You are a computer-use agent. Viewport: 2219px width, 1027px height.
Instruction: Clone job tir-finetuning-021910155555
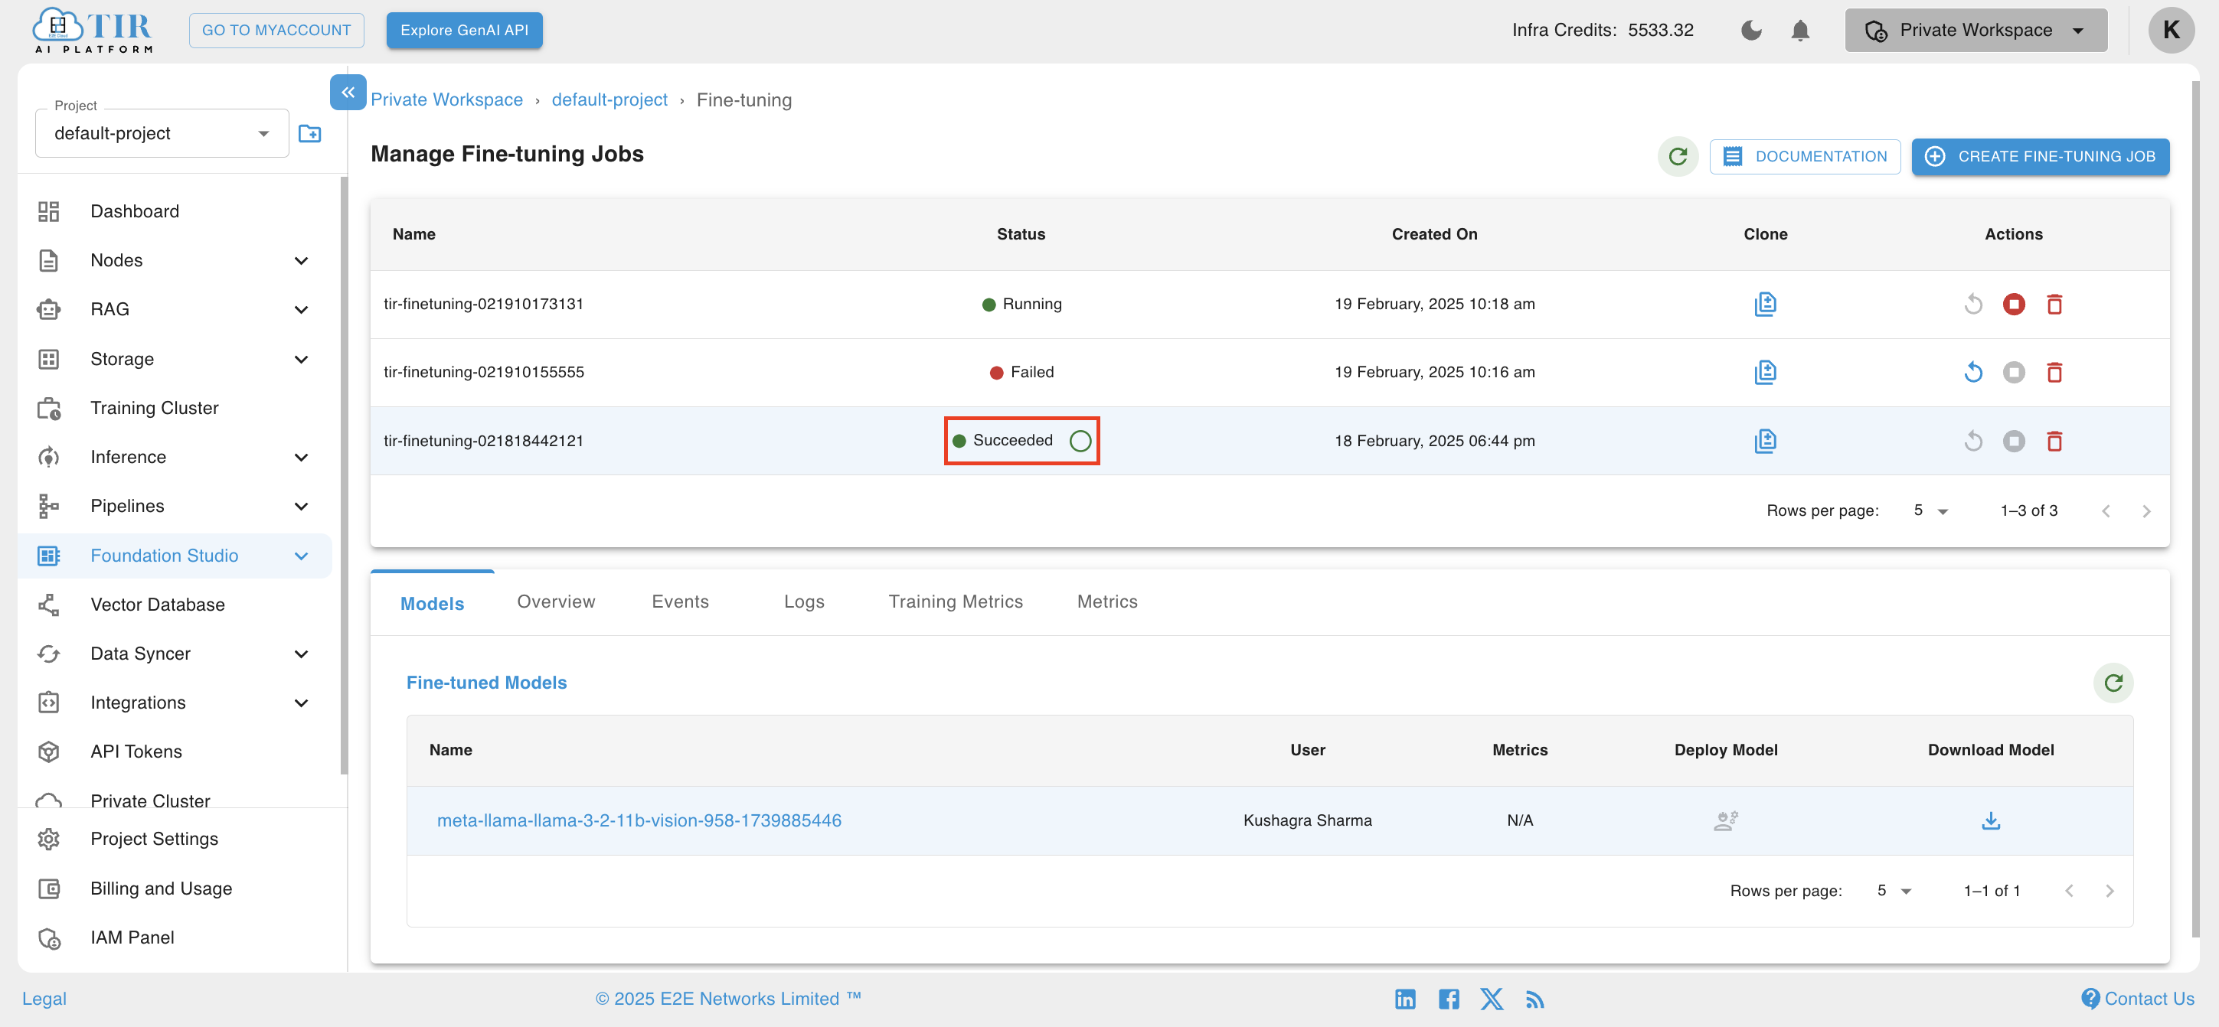click(x=1765, y=372)
